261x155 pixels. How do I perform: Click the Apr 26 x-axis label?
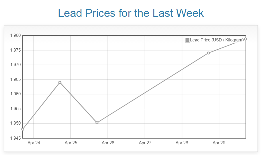(108, 143)
